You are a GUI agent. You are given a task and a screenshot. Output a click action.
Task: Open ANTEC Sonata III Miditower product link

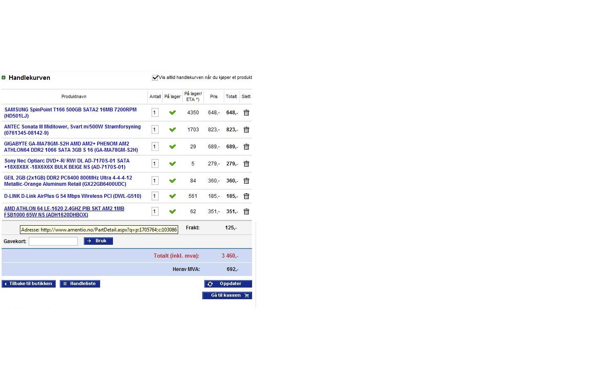pyautogui.click(x=72, y=130)
